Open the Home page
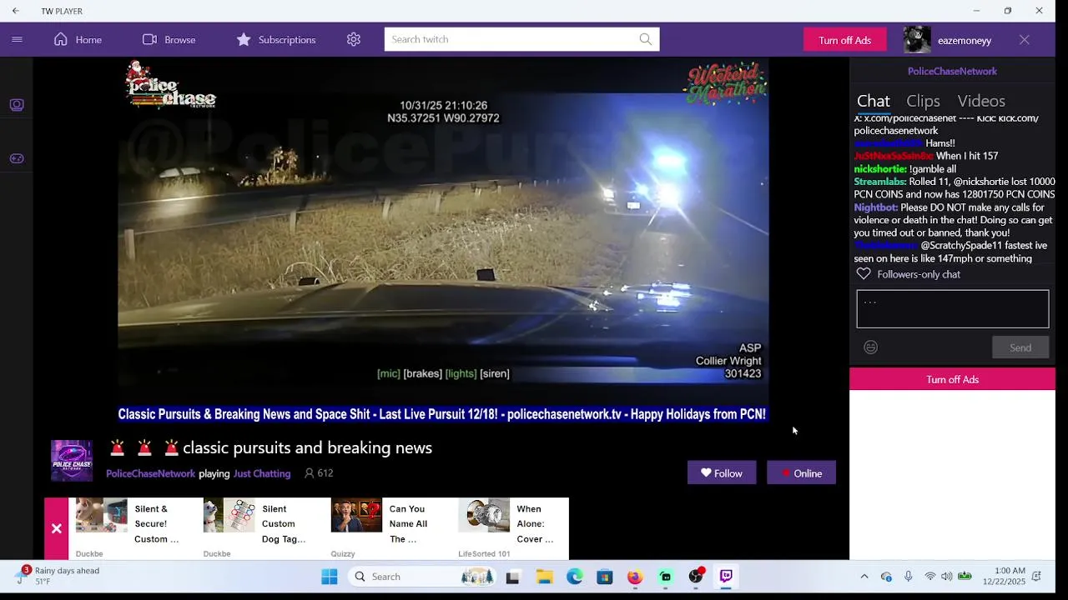This screenshot has height=600, width=1068. (78, 39)
